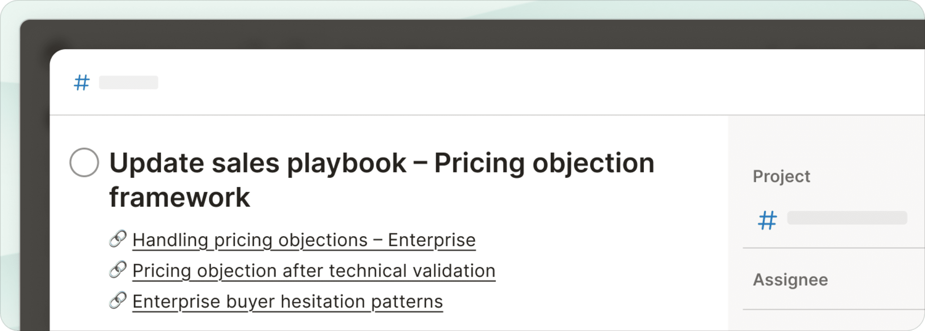Click the chain icon beside Enterprise buyer hesitation patterns
The image size is (925, 331).
tap(117, 300)
